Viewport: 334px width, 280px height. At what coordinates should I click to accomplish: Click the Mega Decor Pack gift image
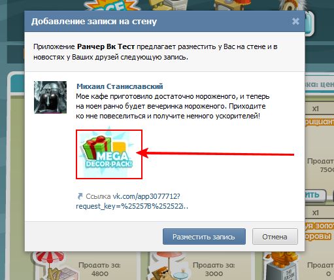(x=109, y=154)
